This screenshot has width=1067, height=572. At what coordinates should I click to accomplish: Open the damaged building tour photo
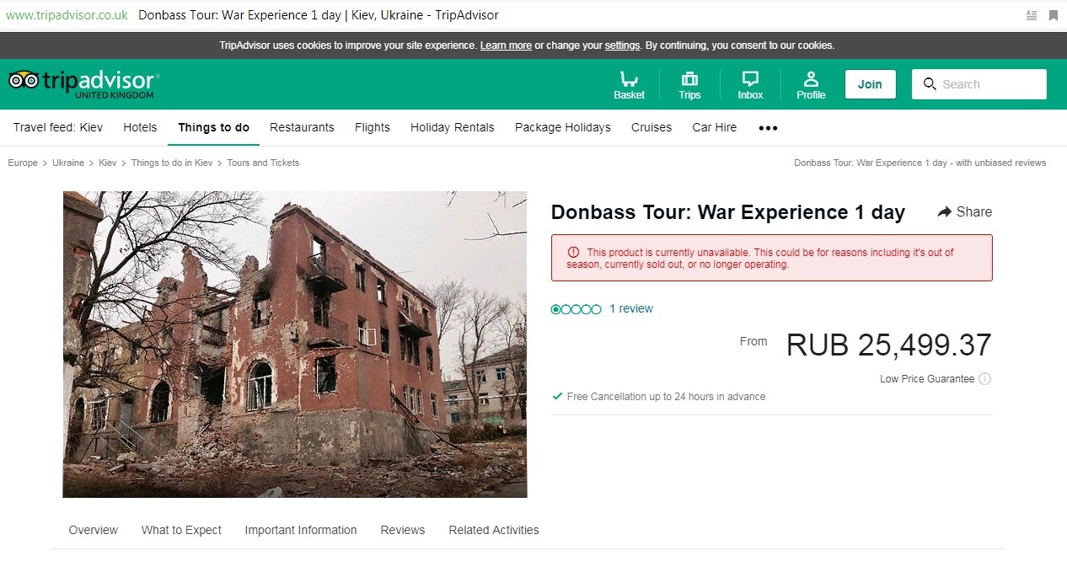295,344
